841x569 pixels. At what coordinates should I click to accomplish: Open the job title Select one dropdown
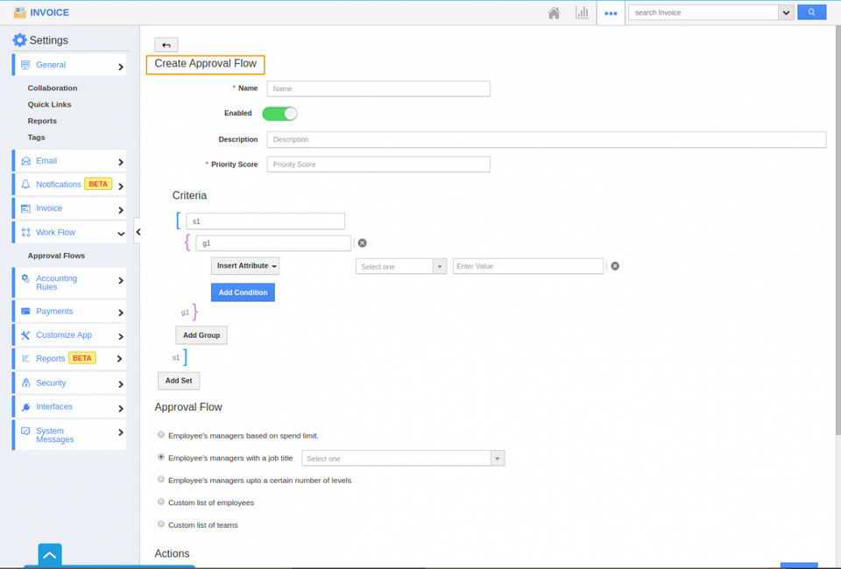pyautogui.click(x=402, y=458)
